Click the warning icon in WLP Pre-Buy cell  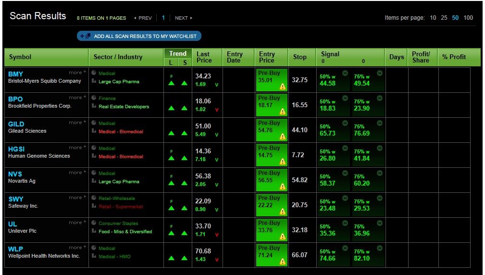click(x=283, y=262)
